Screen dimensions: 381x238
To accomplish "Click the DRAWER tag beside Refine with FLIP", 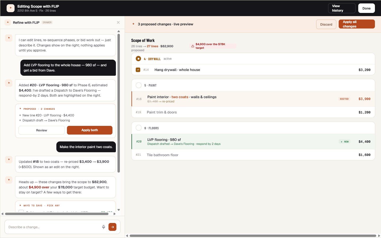I will pyautogui.click(x=47, y=22).
